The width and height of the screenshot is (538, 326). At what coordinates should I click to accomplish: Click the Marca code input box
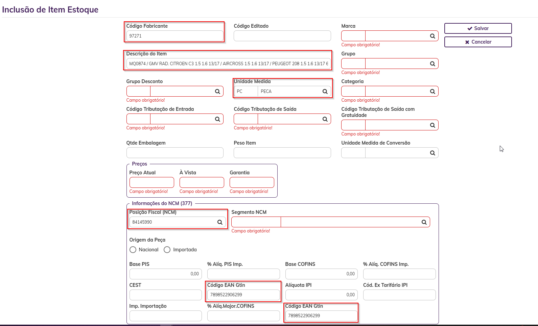pos(353,36)
